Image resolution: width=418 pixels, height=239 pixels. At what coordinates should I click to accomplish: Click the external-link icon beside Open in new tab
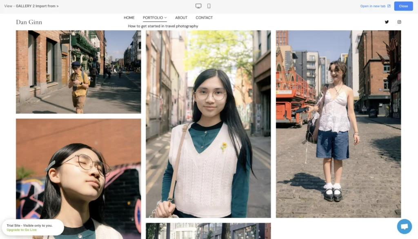pos(389,6)
